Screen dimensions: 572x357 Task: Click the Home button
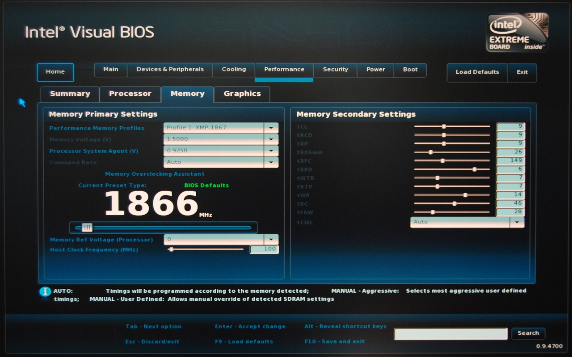pos(55,72)
